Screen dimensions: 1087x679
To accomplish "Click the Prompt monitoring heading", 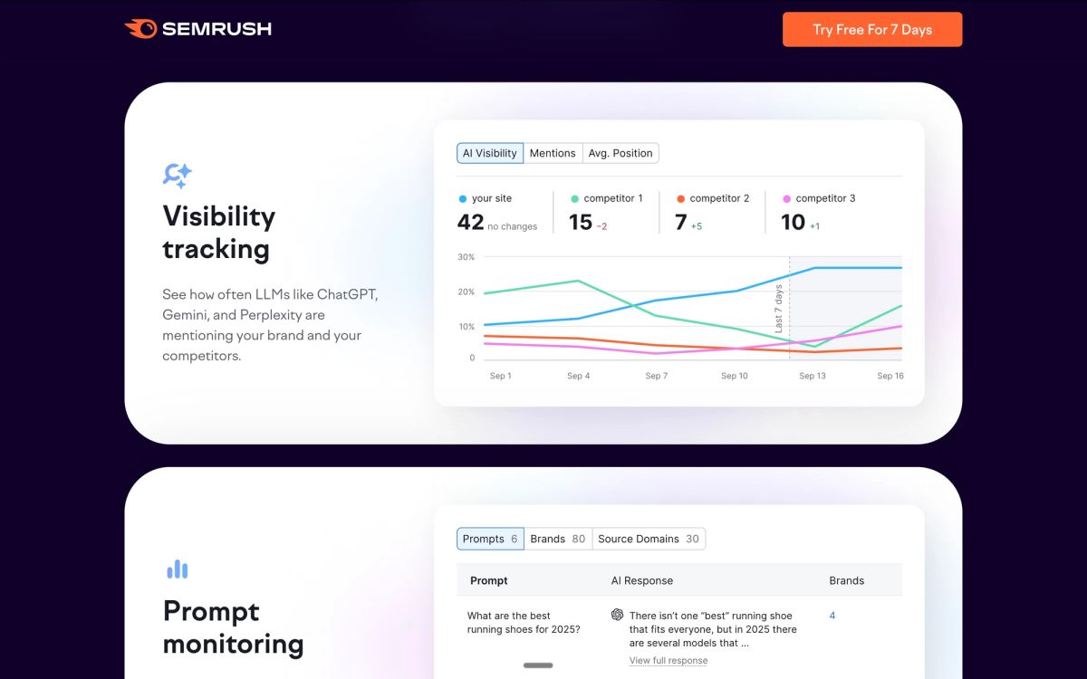I will pyautogui.click(x=233, y=627).
